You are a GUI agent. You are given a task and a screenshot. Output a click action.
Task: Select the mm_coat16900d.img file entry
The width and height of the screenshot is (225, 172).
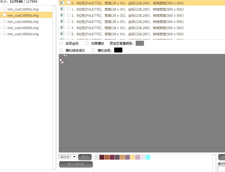tap(23, 34)
